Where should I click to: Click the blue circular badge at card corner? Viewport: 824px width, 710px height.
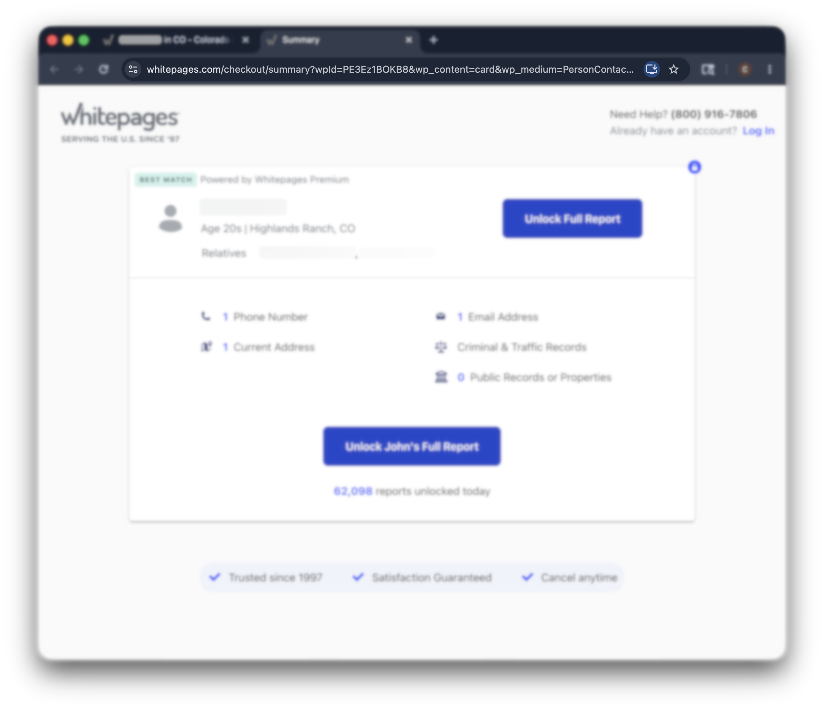[695, 167]
